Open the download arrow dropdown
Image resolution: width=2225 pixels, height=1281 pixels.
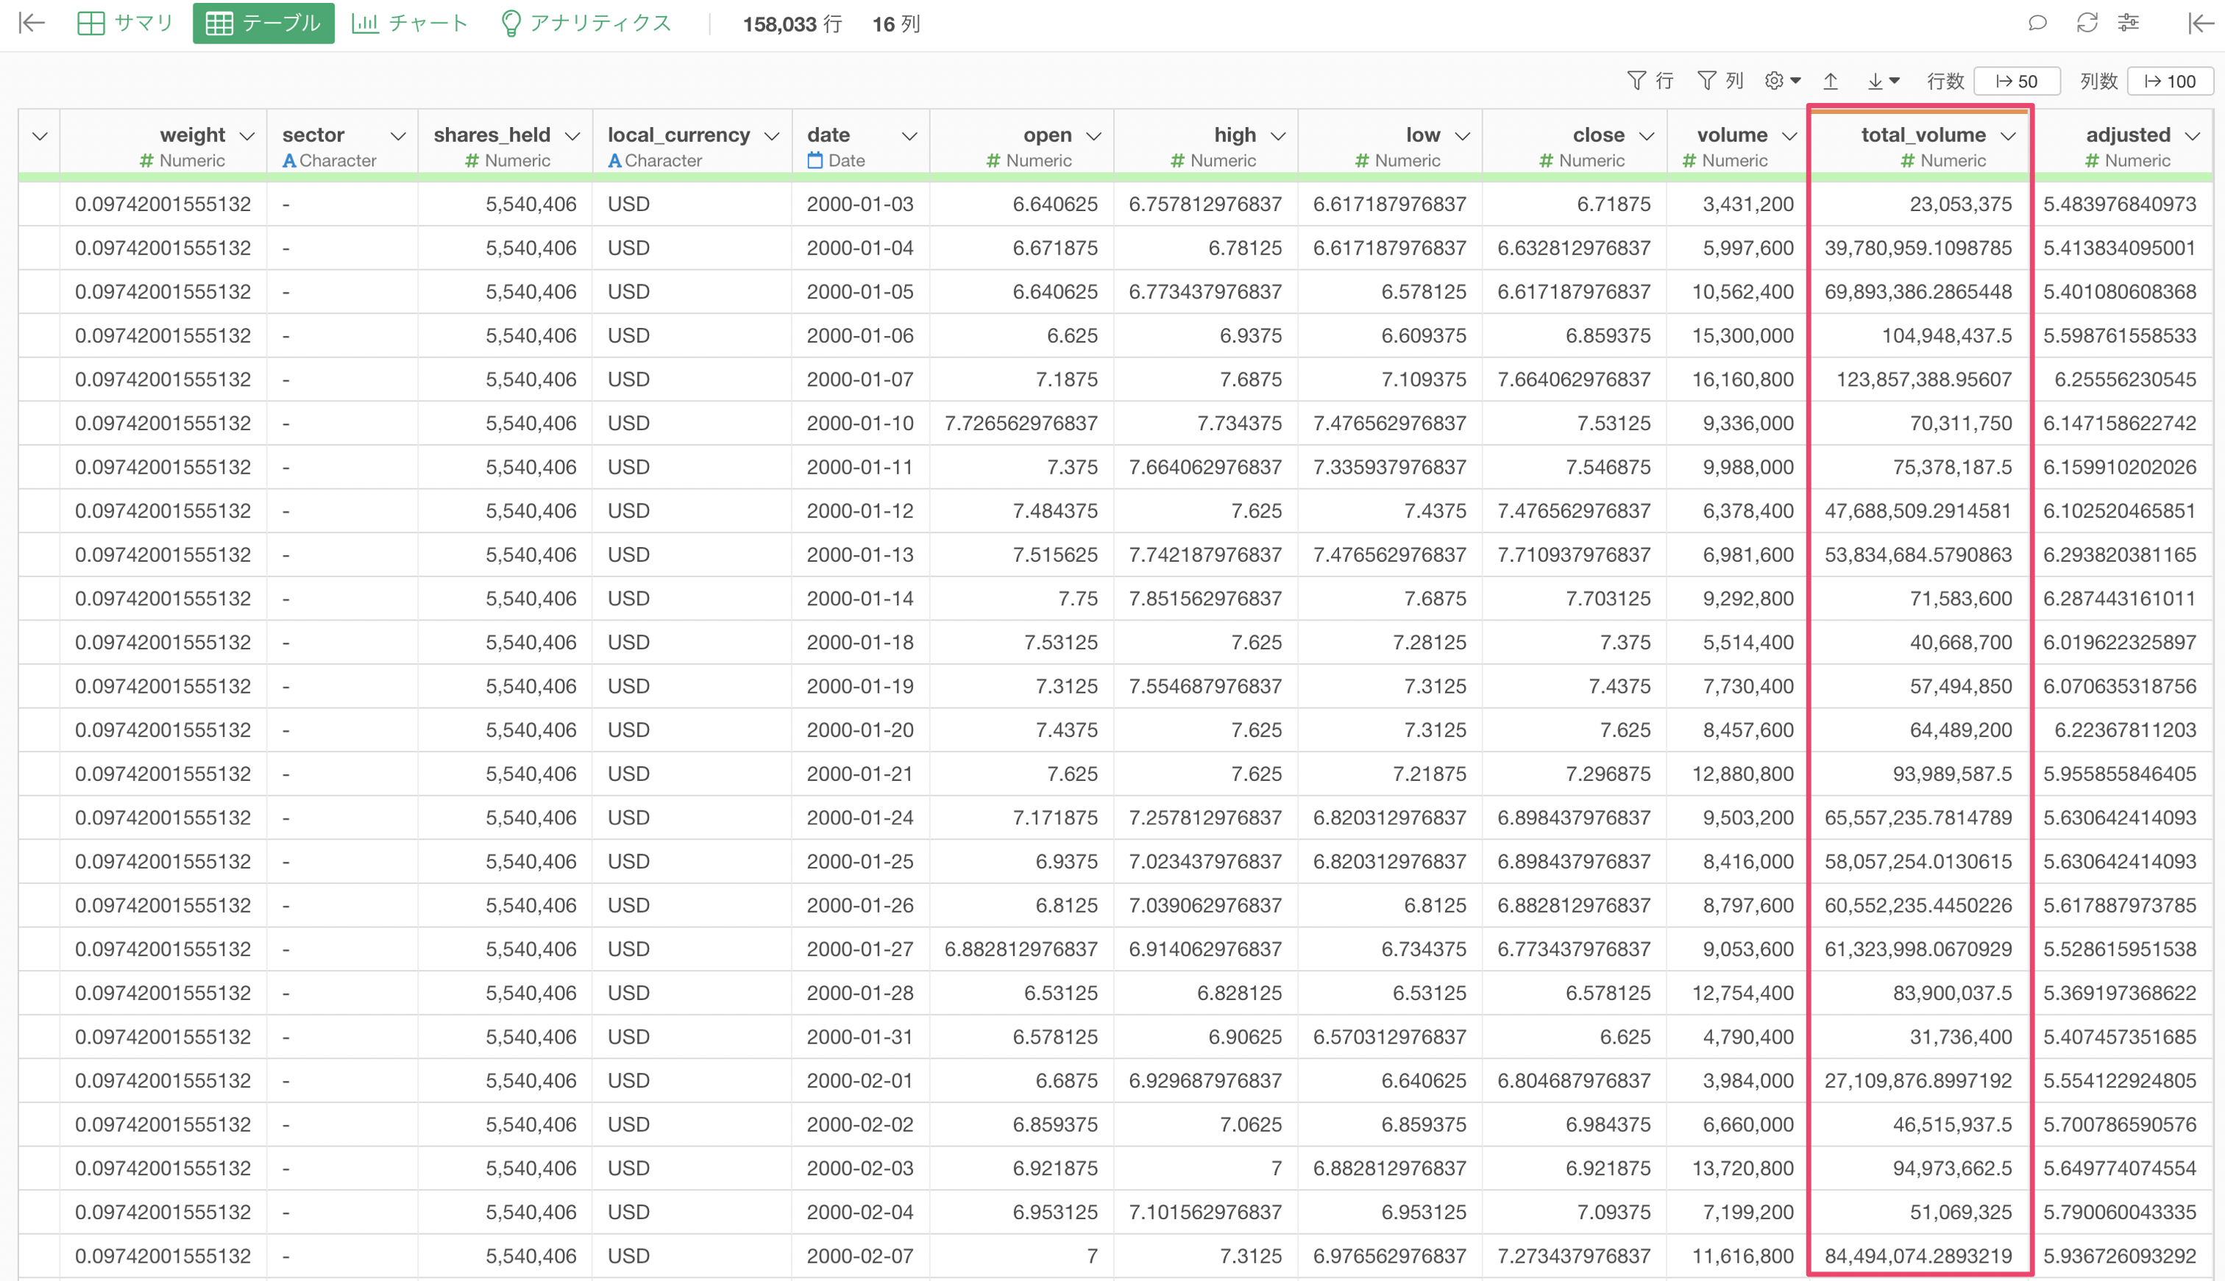1884,81
